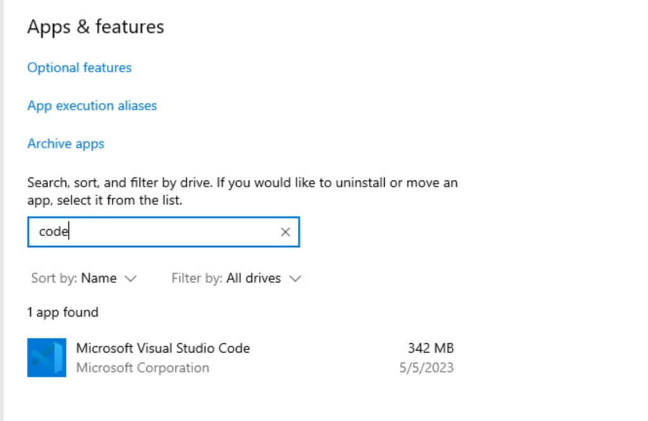
Task: Click the gray vertical bar at left edge
Action: click(2, 209)
